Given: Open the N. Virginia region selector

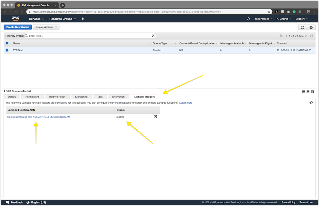Looking at the screenshot, I should point(283,19).
